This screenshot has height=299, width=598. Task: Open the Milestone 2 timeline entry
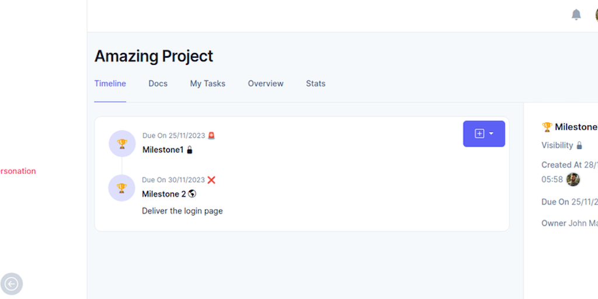tap(164, 194)
